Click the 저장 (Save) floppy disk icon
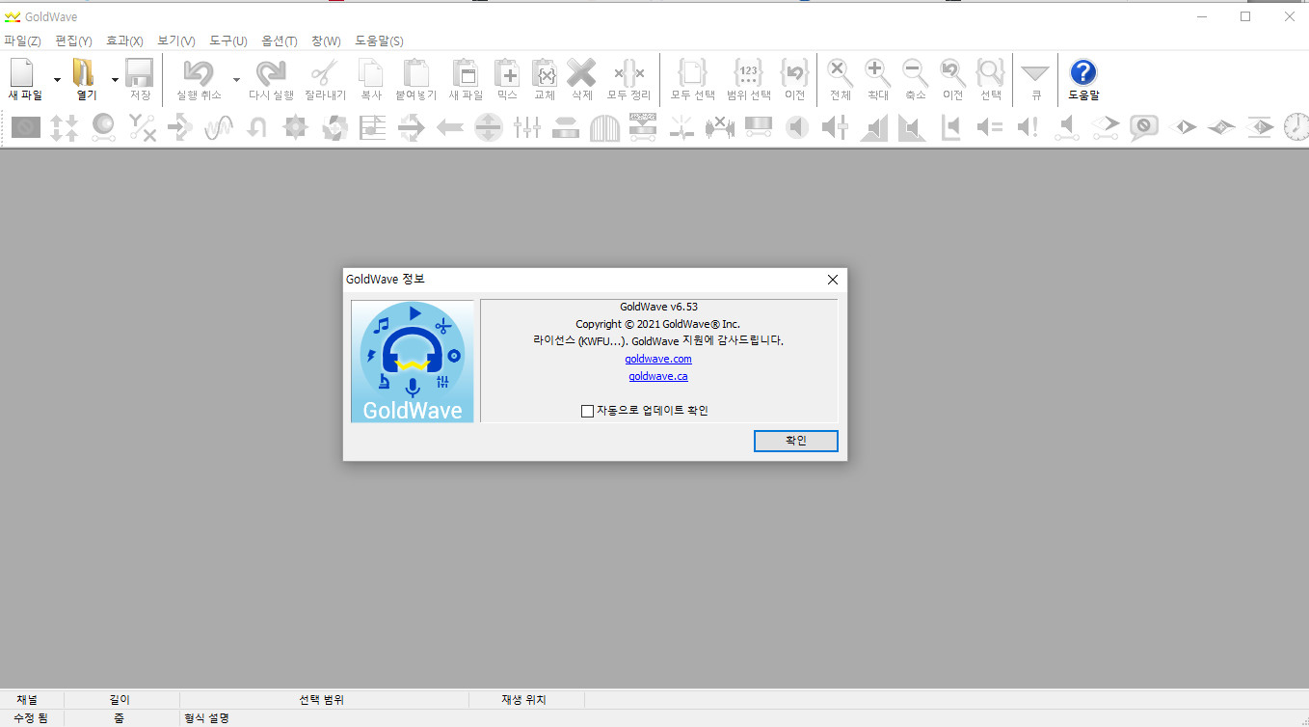 (x=140, y=72)
